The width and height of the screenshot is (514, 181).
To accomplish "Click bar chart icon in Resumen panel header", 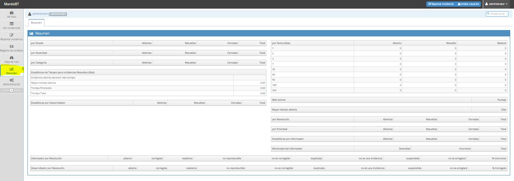I will coord(32,33).
